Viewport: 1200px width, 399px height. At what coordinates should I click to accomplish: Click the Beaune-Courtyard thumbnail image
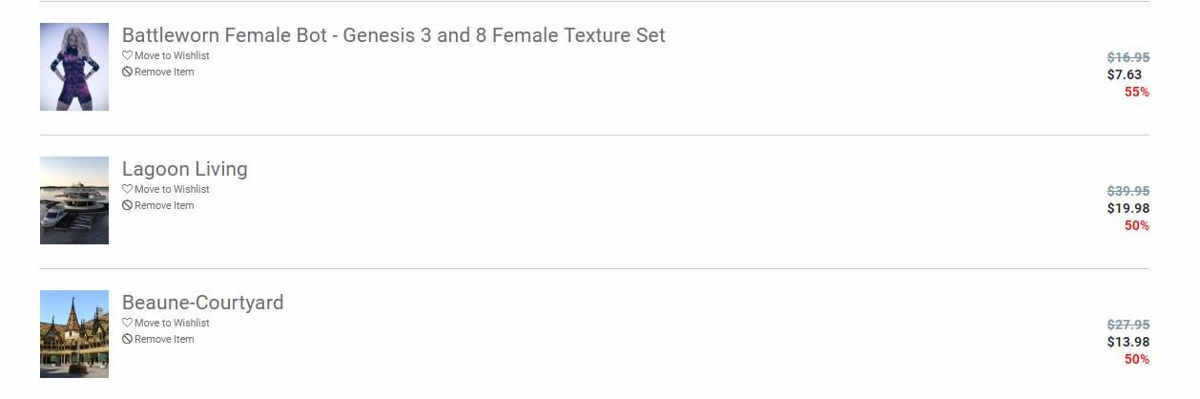coord(74,334)
